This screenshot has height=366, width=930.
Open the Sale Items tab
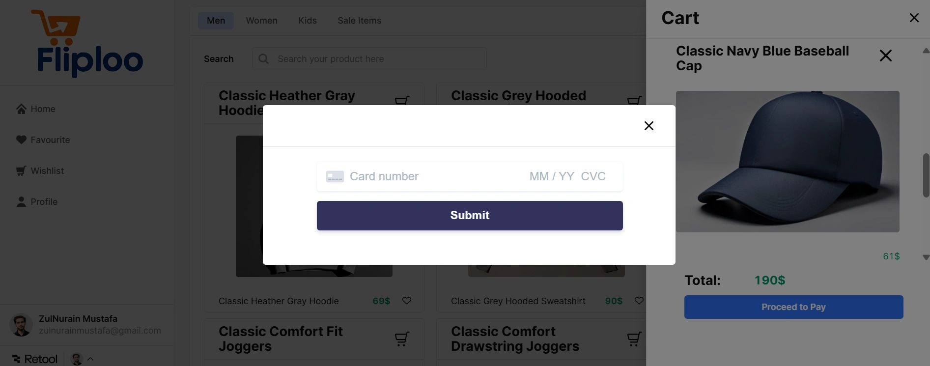tap(359, 20)
